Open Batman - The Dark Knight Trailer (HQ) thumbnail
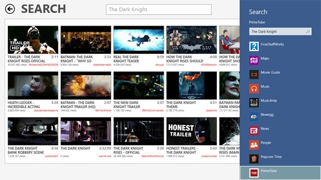Image resolution: width=321 pixels, height=180 pixels. 86,85
